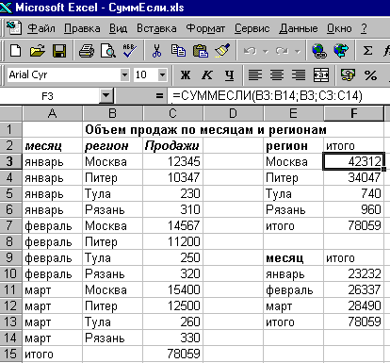The width and height of the screenshot is (390, 363).
Task: Open the font size dropdown
Action: point(162,74)
